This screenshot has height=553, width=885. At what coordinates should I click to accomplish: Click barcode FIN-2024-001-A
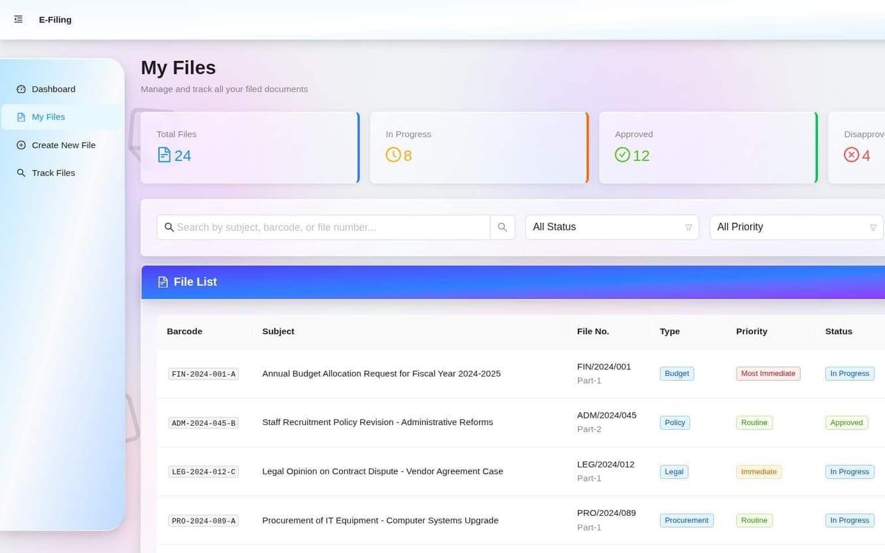pyautogui.click(x=204, y=374)
